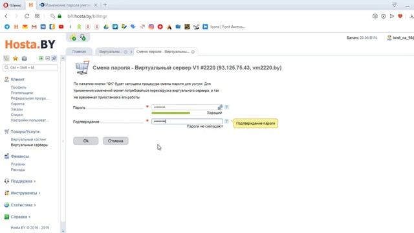Viewport: 414px width, 233px height.
Task: Open the browser speed dial grid
Action: coord(38,16)
